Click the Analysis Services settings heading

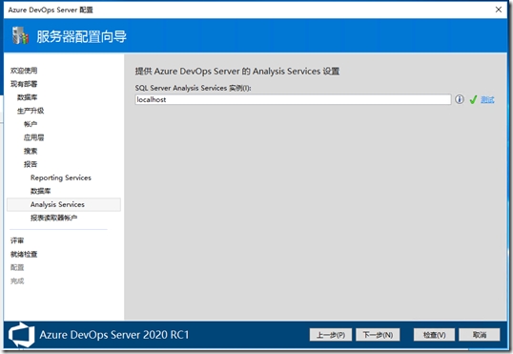237,71
